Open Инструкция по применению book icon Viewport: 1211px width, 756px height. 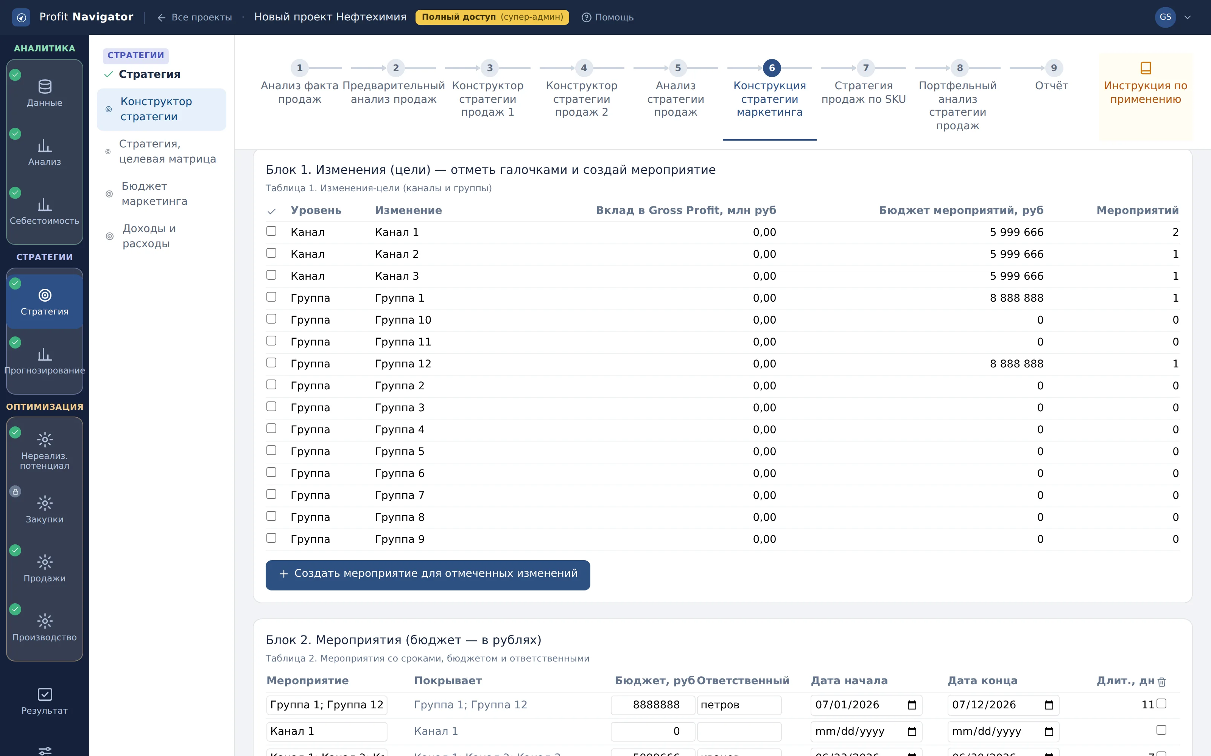1146,68
